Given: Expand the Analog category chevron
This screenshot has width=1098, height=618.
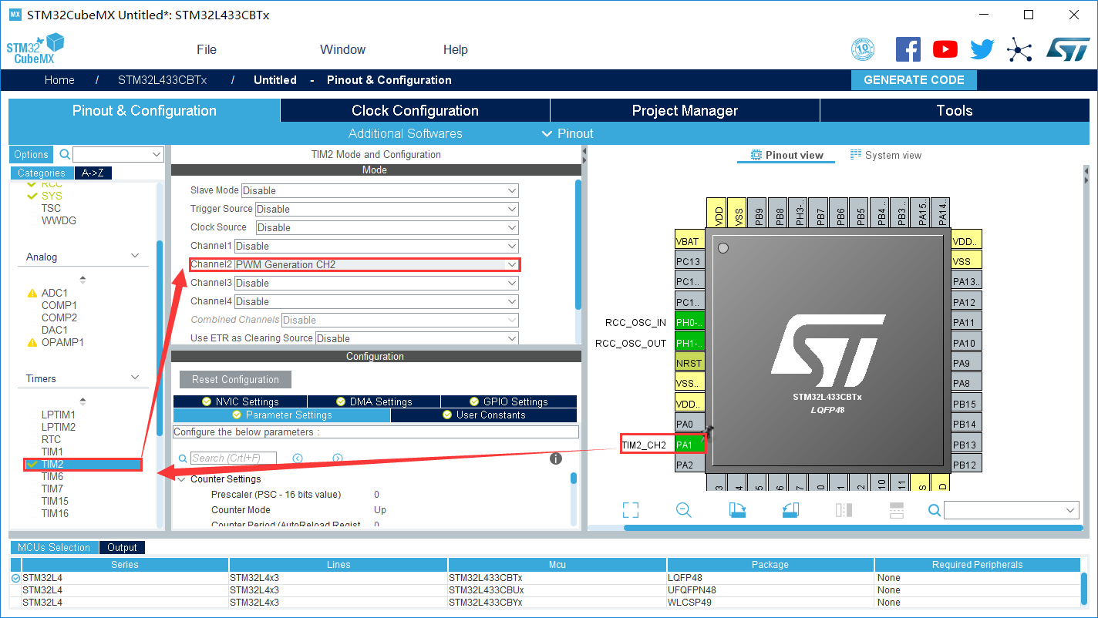Looking at the screenshot, I should [x=135, y=255].
